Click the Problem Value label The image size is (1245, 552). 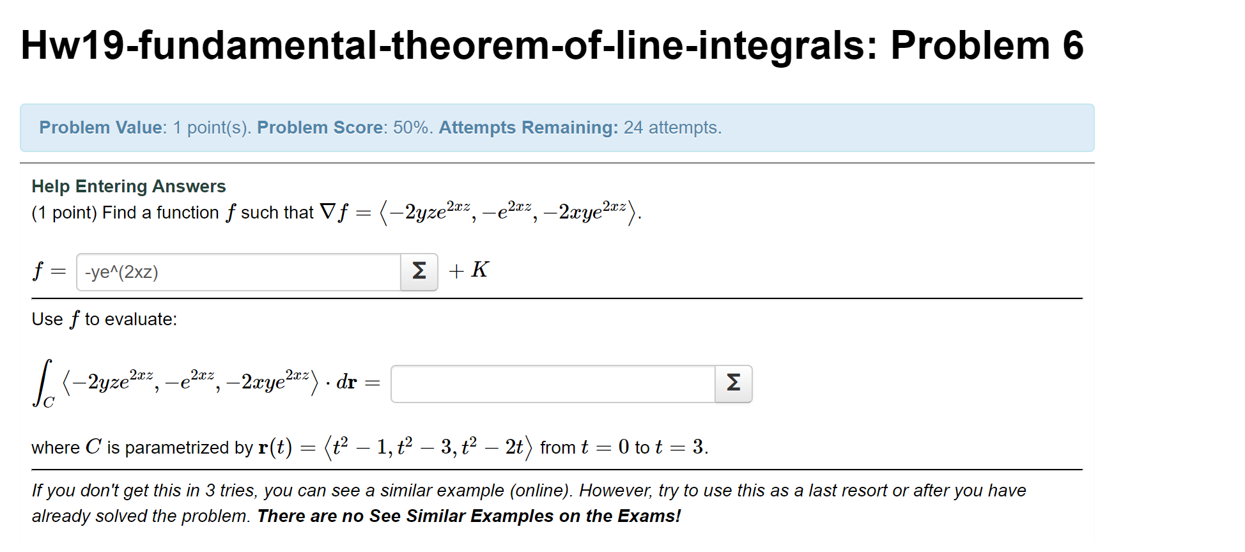tap(100, 127)
